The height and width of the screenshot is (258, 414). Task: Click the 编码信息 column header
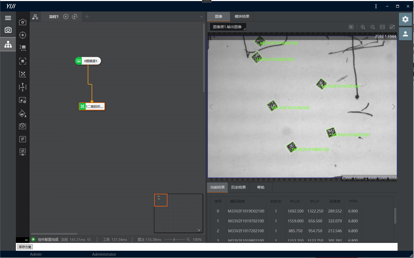pyautogui.click(x=237, y=201)
